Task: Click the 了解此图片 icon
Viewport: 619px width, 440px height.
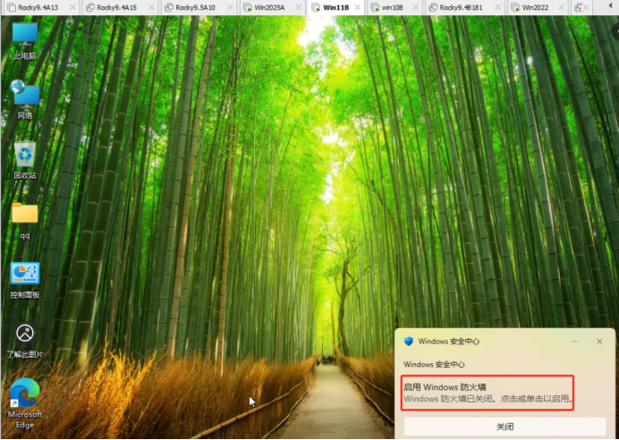Action: point(25,340)
